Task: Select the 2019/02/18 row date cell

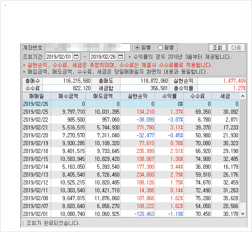Action: tap(37, 151)
